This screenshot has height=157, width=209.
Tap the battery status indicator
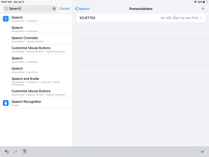click(205, 2)
